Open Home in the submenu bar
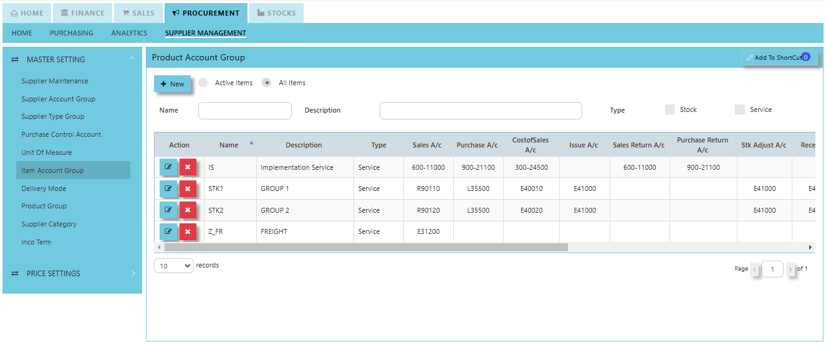 point(22,33)
